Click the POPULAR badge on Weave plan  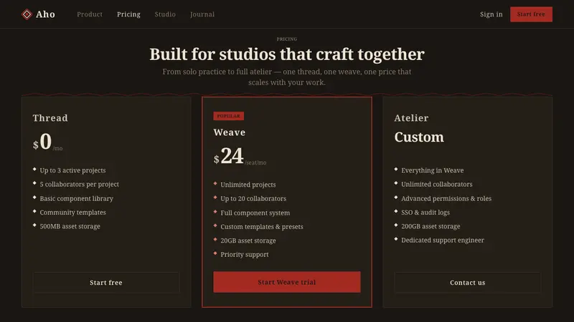coord(228,116)
